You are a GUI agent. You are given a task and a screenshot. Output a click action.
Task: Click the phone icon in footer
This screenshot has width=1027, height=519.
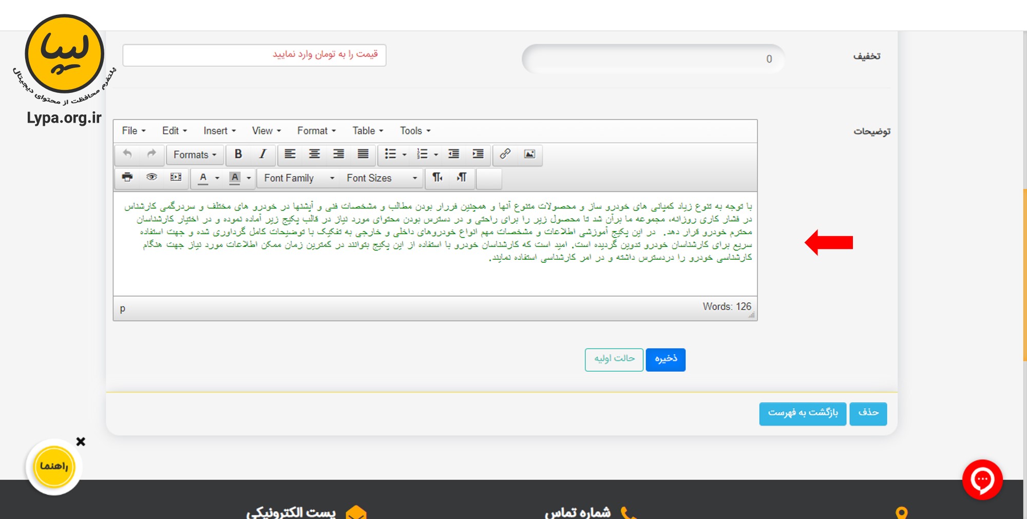coord(628,513)
